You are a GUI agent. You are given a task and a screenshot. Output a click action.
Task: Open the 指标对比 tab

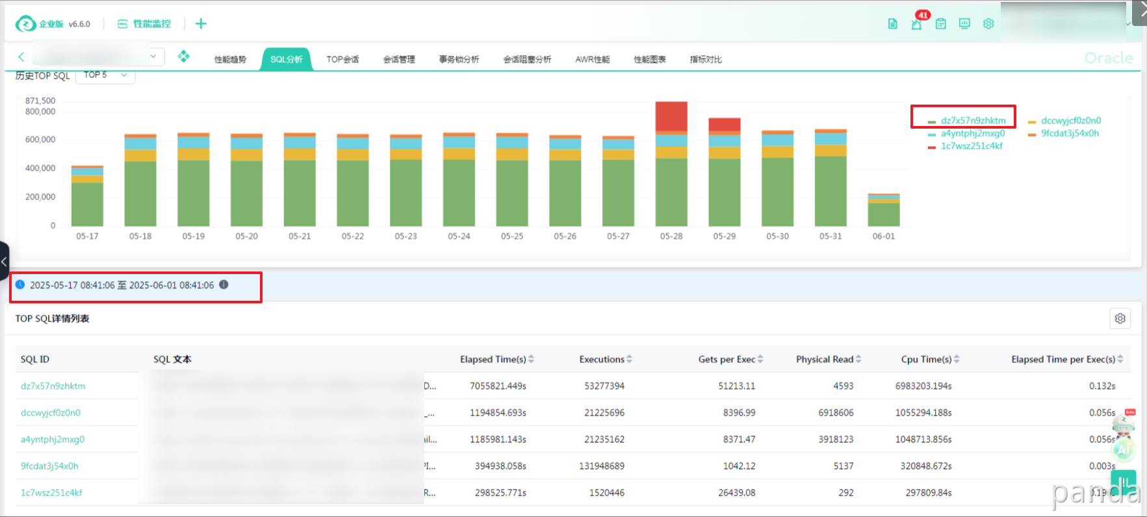(x=706, y=59)
